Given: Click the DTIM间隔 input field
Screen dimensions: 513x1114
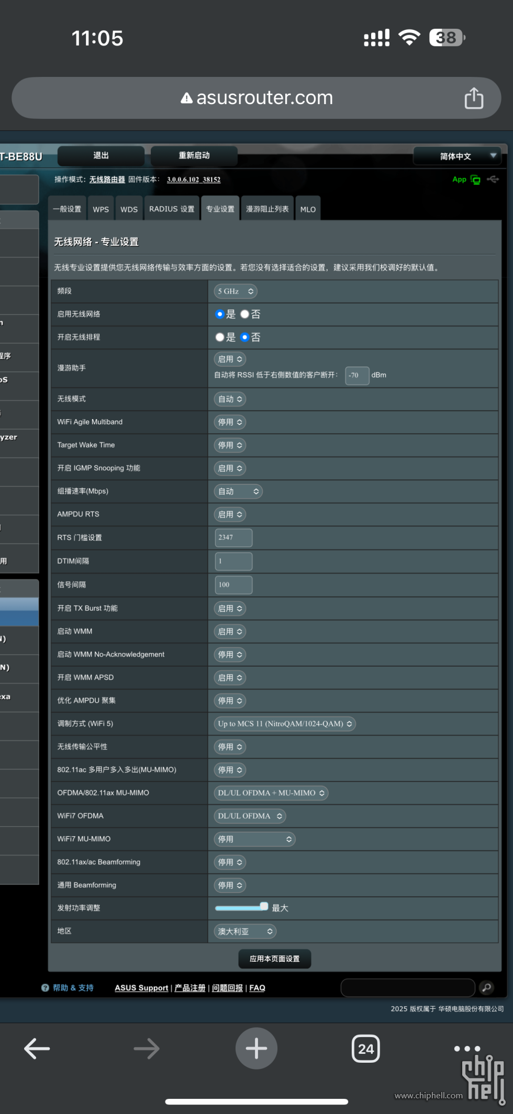Looking at the screenshot, I should (233, 561).
